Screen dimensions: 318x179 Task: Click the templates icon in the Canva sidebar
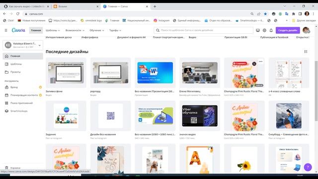coord(6,64)
